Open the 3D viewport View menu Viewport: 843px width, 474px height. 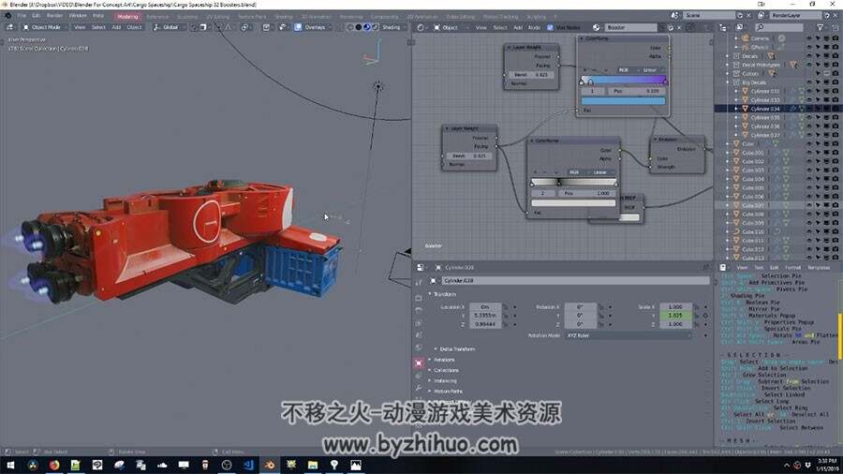click(80, 27)
